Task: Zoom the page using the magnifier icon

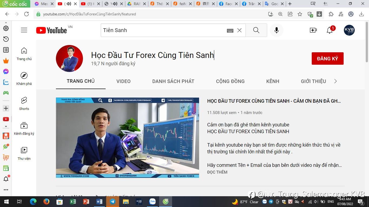Action: tap(280, 14)
